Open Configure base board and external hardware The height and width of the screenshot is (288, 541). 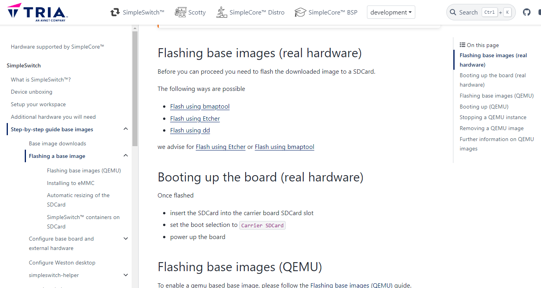coord(61,243)
